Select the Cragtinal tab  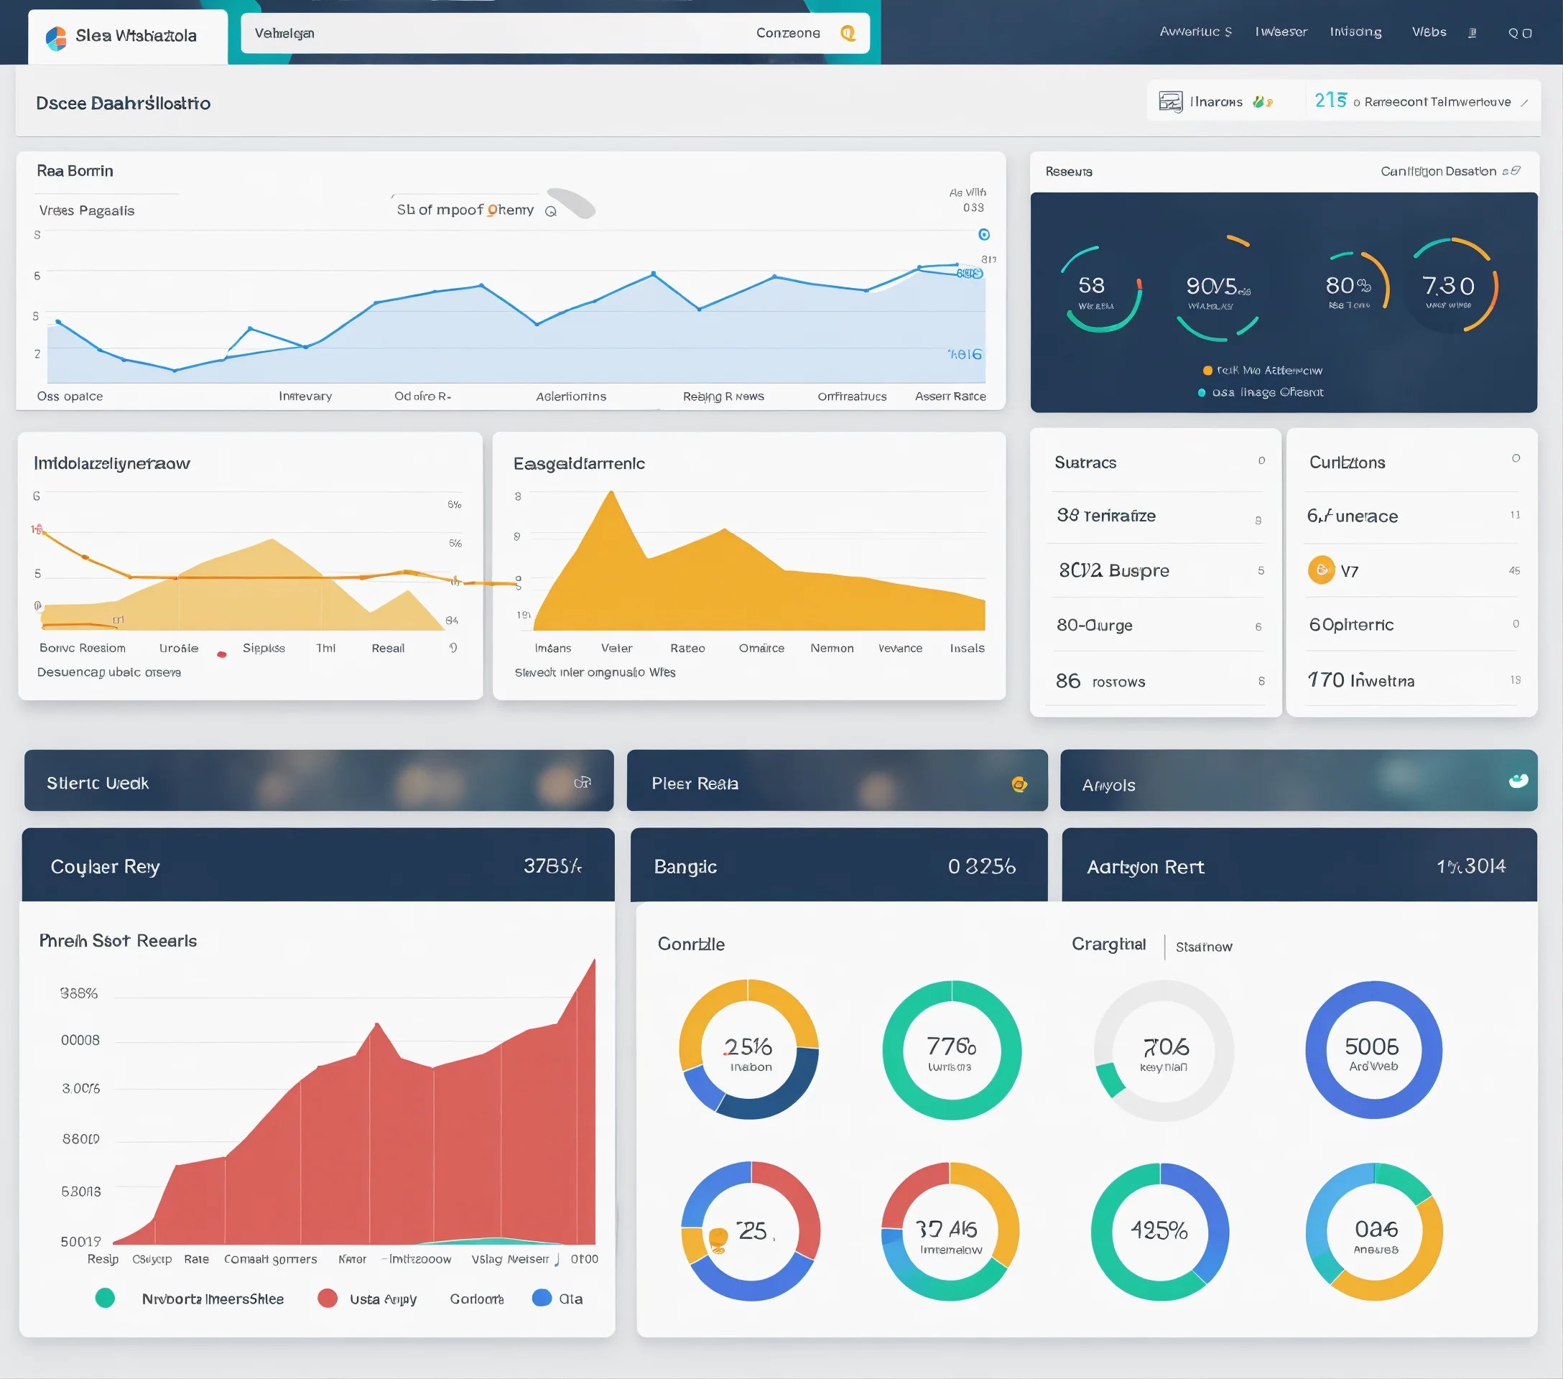coord(1108,944)
